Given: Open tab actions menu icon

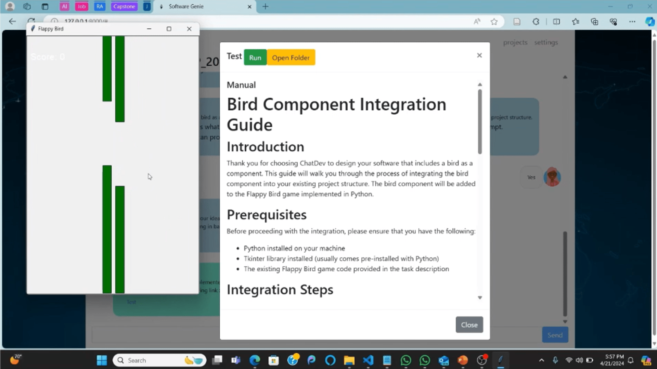Looking at the screenshot, I should 45,7.
